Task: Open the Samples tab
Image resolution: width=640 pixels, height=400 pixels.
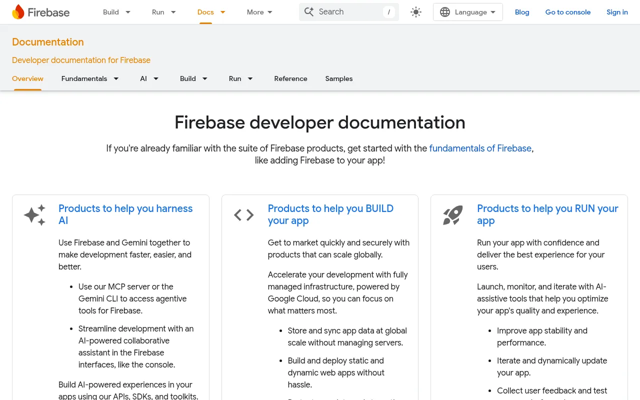Action: [x=339, y=78]
